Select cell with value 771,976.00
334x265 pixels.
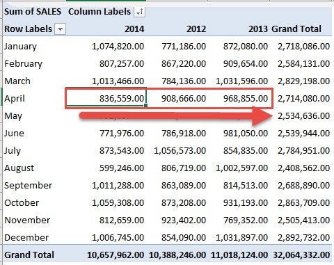click(122, 134)
